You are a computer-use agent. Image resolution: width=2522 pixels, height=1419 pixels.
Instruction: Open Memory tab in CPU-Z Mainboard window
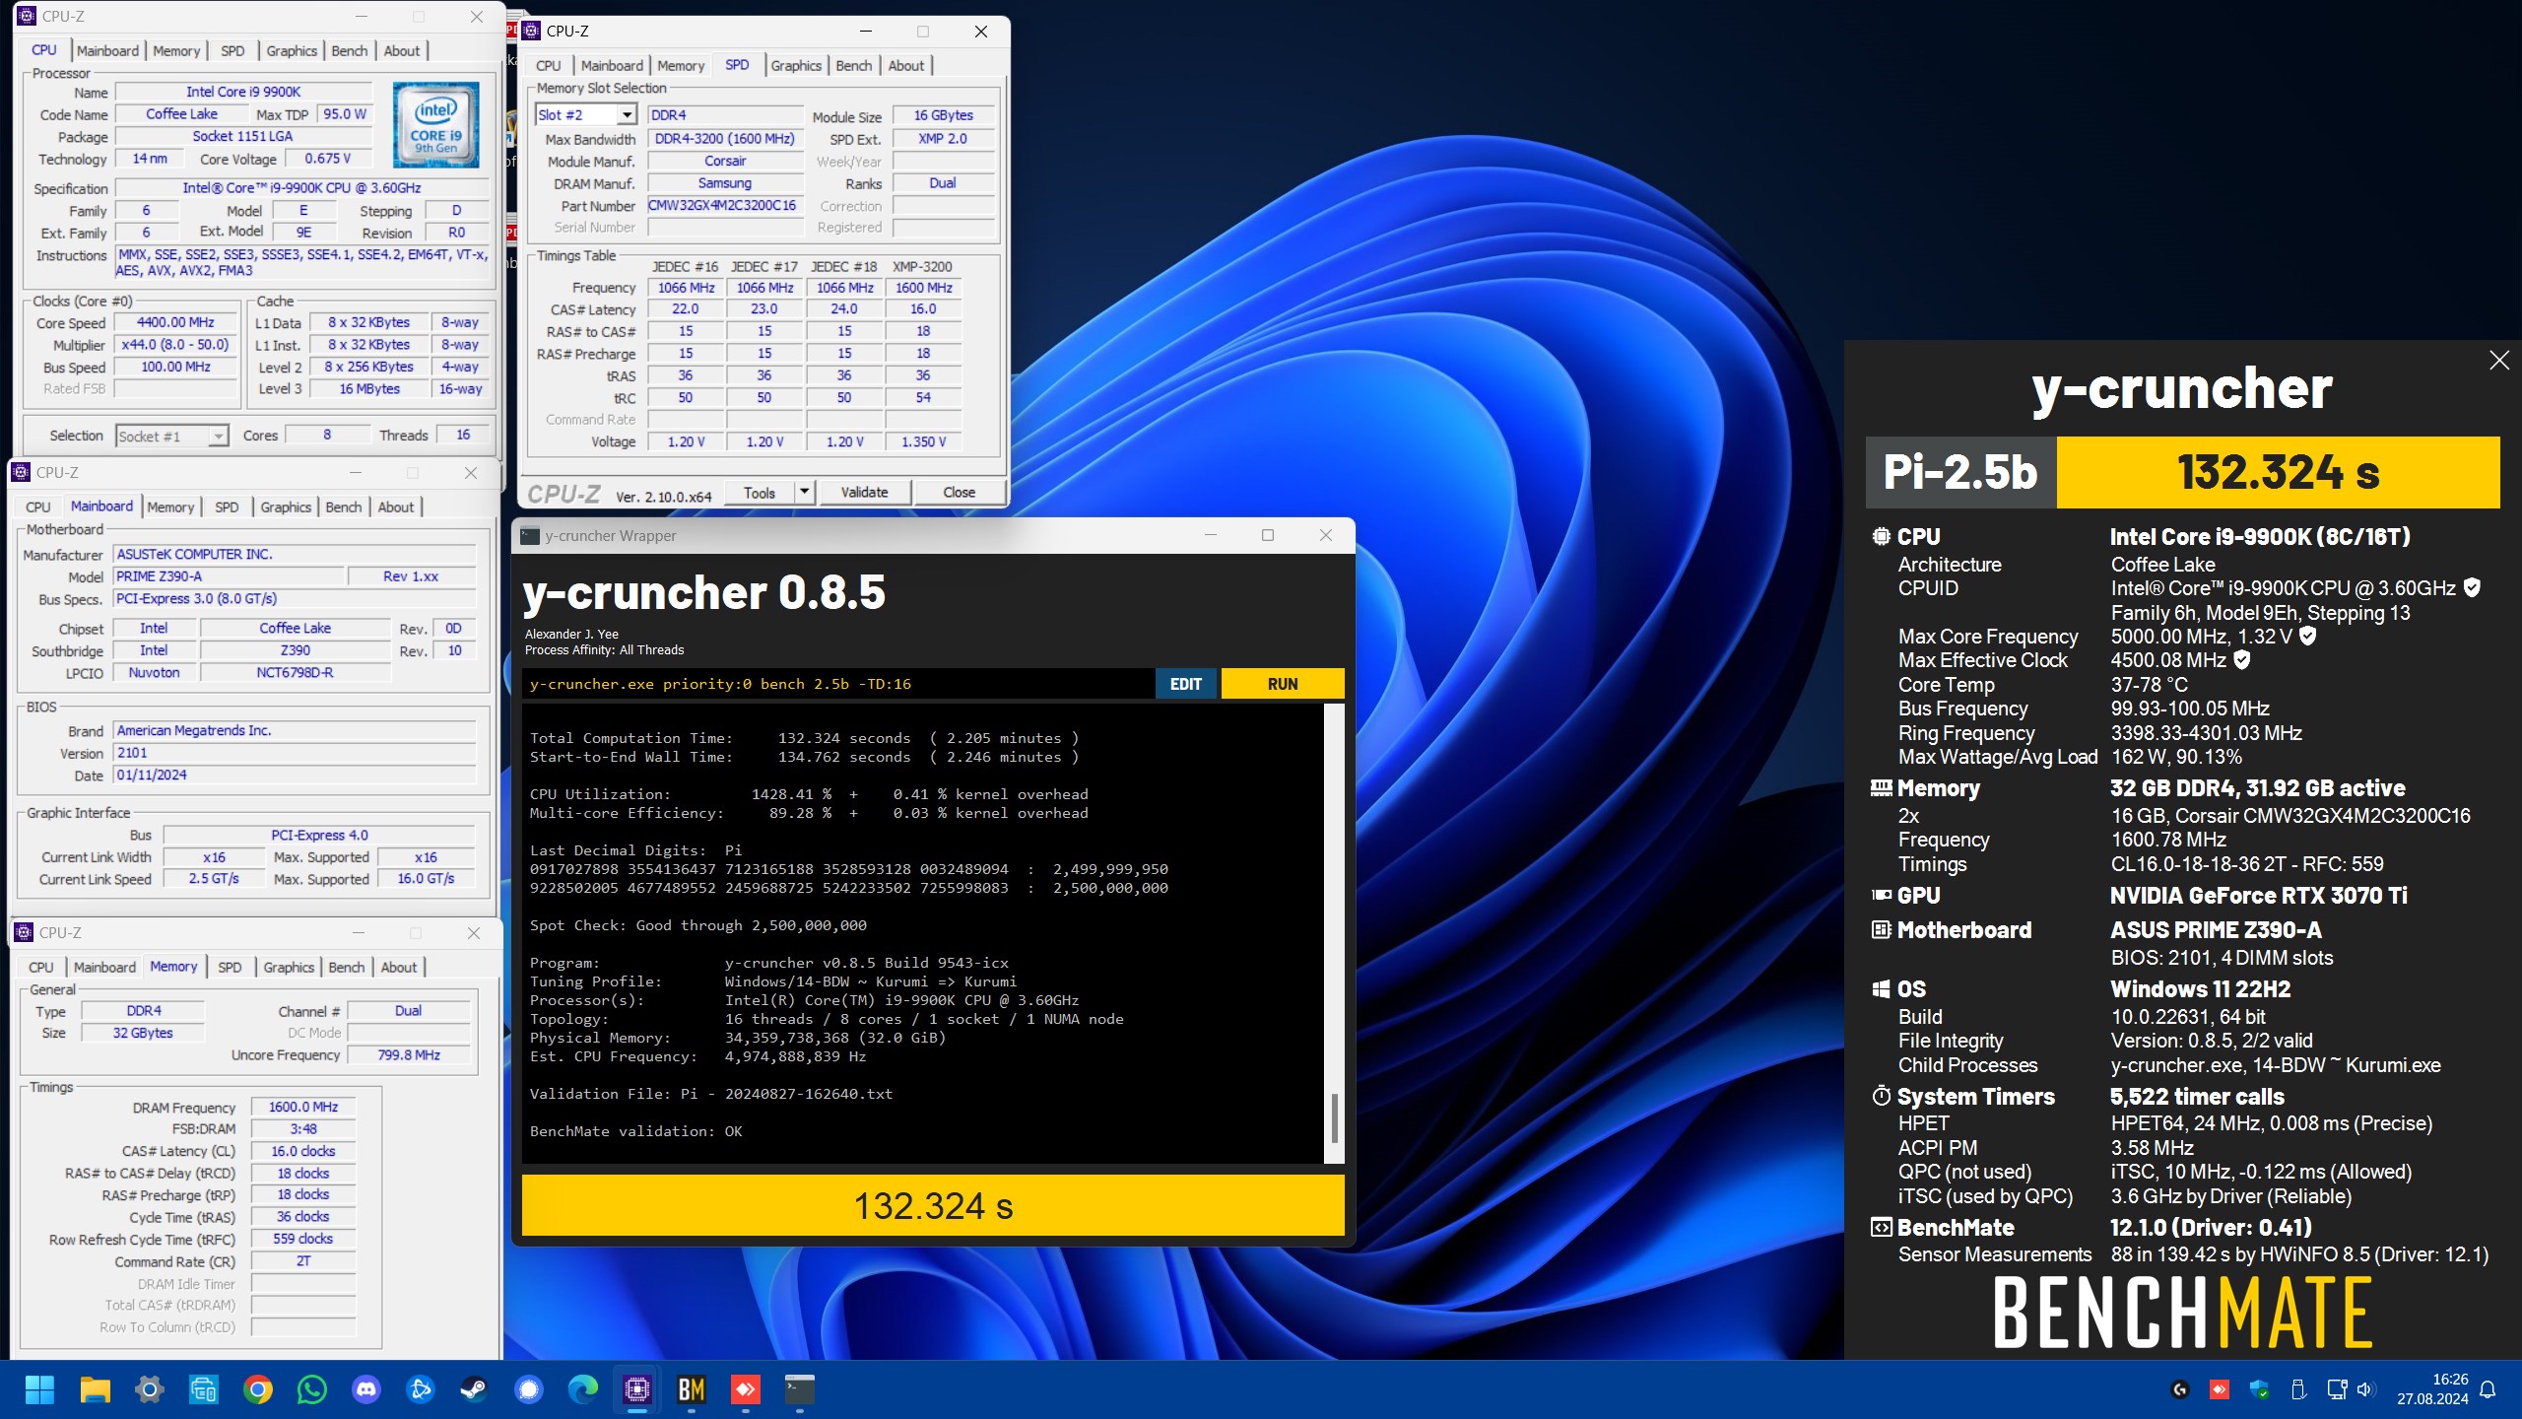pyautogui.click(x=170, y=507)
